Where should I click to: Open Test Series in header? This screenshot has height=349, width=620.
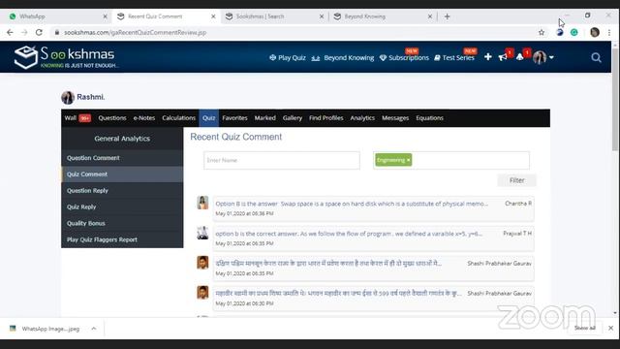click(454, 58)
